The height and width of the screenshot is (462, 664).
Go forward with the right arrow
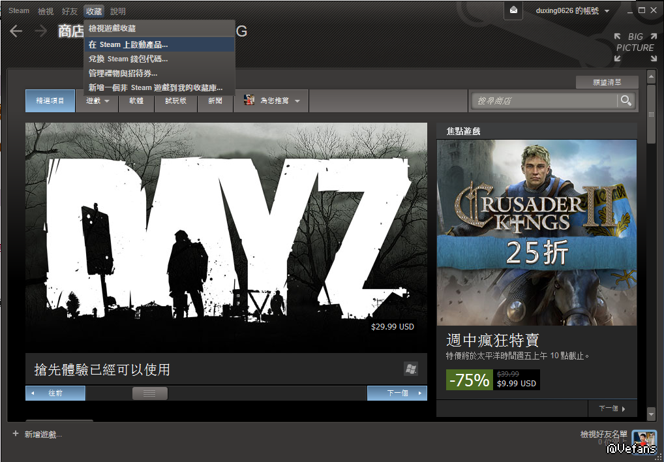[40, 31]
